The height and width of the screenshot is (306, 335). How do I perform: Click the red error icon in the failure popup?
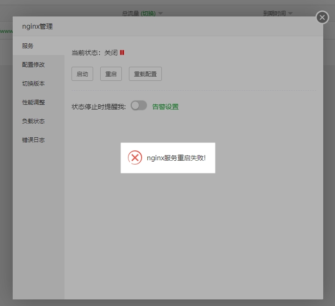135,157
